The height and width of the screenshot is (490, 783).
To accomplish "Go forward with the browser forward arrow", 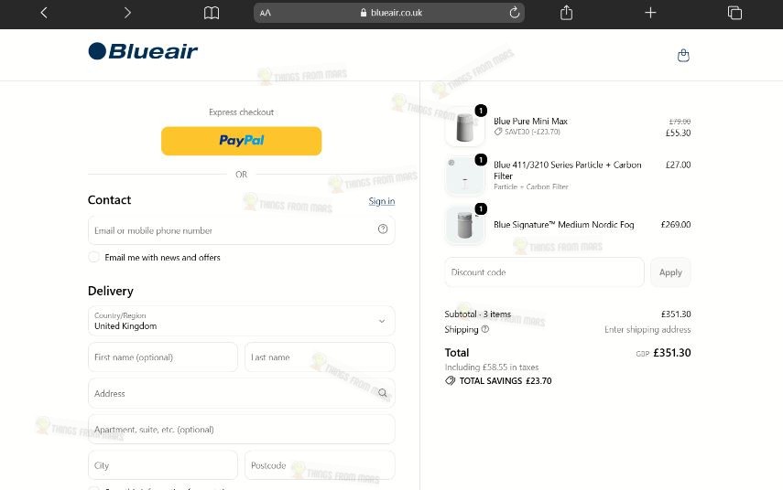I will (x=127, y=13).
